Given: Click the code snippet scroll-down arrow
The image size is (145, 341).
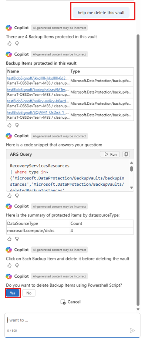Looking at the screenshot, I should pos(132,187).
